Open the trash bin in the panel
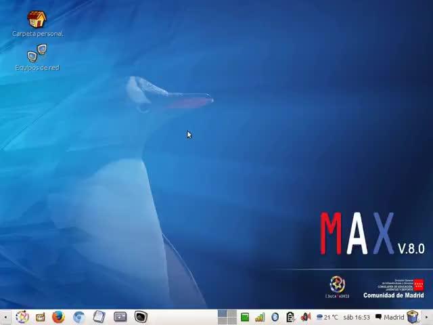433x325 pixels. tap(413, 317)
